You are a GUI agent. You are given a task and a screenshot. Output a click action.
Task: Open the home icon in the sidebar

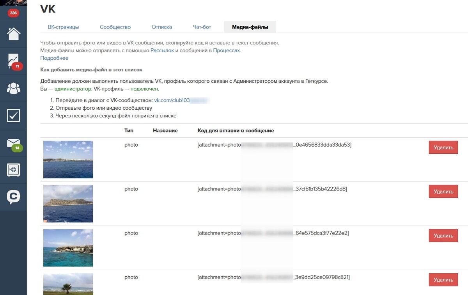coord(13,34)
